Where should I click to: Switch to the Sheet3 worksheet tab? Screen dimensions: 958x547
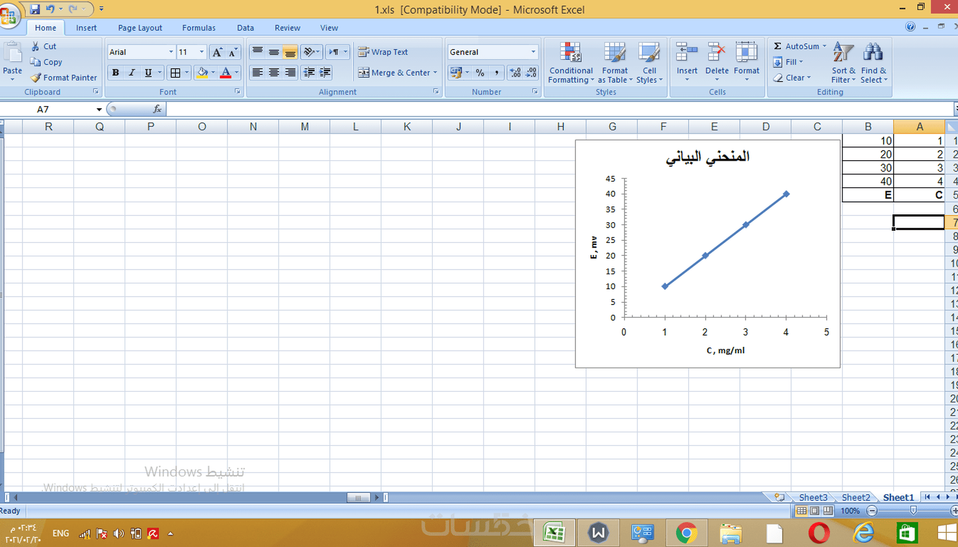coord(813,497)
